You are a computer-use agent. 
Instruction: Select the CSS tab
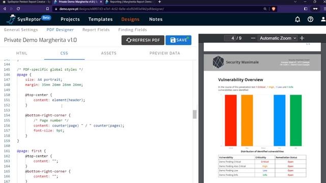click(x=64, y=53)
